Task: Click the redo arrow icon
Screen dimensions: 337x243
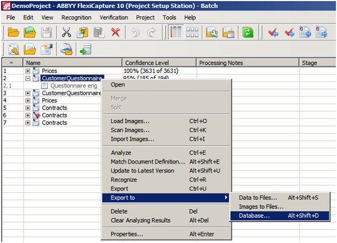Action: (x=151, y=32)
